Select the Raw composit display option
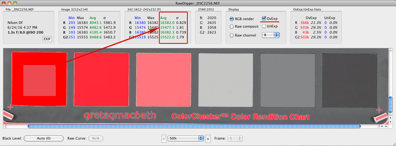The image size is (396, 146). point(232,26)
